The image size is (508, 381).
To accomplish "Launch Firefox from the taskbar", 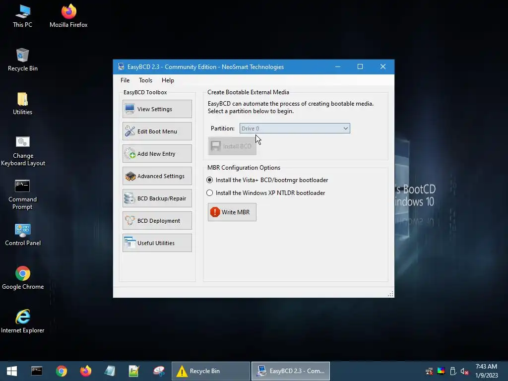I will click(85, 371).
